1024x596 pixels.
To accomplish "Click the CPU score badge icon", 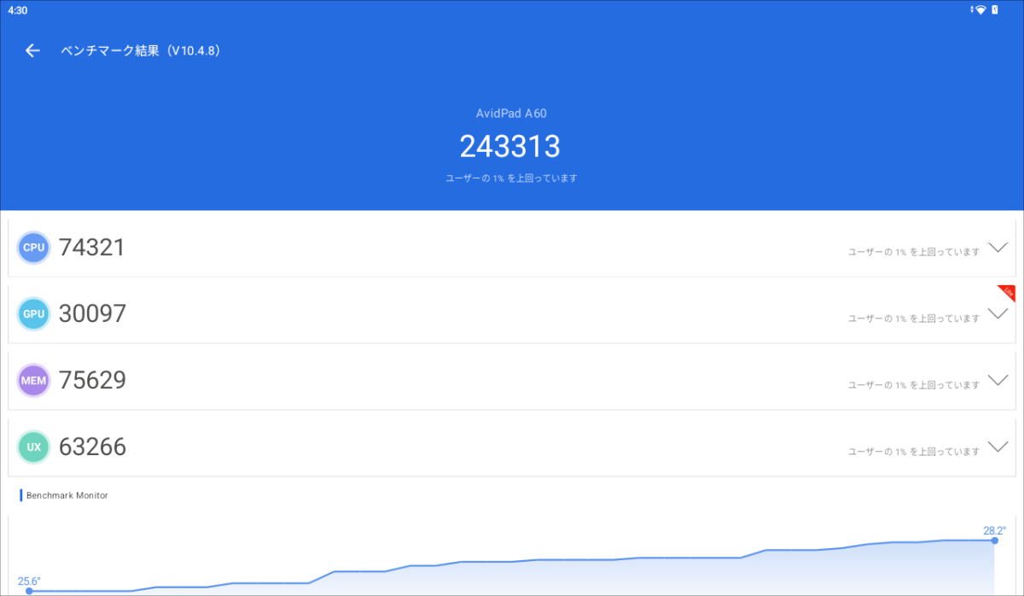I will click(34, 248).
